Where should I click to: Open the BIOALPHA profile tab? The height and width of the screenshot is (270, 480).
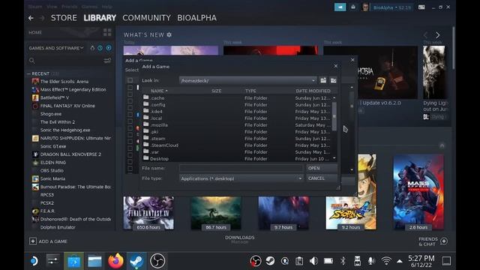click(x=196, y=18)
